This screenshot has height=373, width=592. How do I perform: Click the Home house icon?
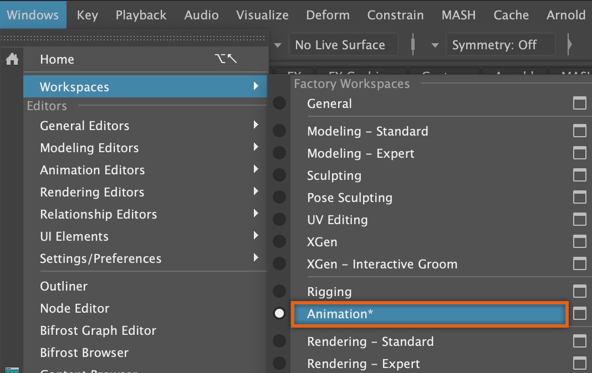(12, 59)
